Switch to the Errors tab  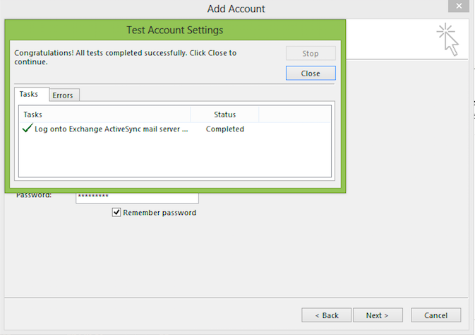click(63, 95)
